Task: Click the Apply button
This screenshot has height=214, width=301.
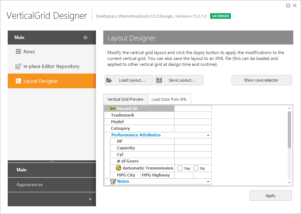Action: point(270,196)
